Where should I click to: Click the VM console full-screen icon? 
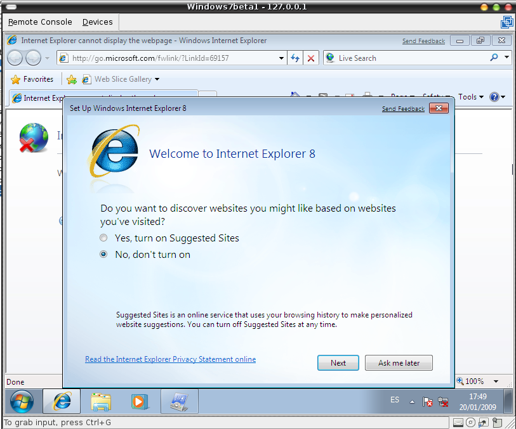click(x=506, y=22)
